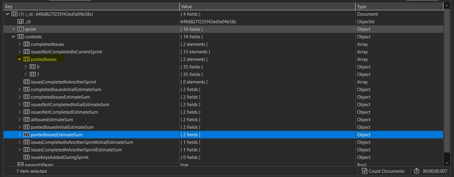The height and width of the screenshot is (177, 454).
Task: Select the contents key label
Action: 33,37
